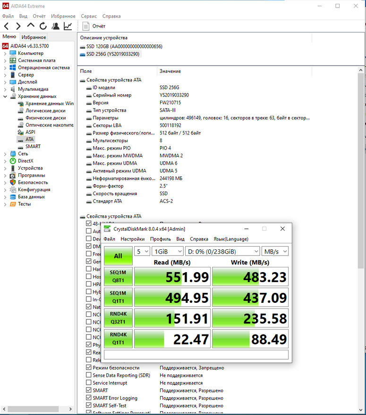Expand the Сеть tree node arrow
This screenshot has width=366, height=415.
pos(5,154)
